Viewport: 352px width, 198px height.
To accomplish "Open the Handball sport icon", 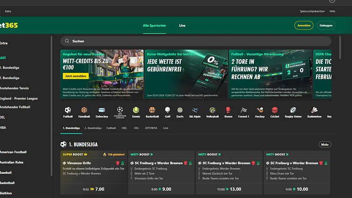I will (x=84, y=110).
